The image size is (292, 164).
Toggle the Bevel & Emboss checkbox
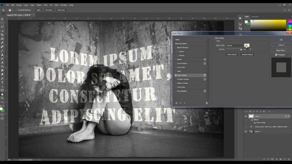pyautogui.click(x=176, y=47)
